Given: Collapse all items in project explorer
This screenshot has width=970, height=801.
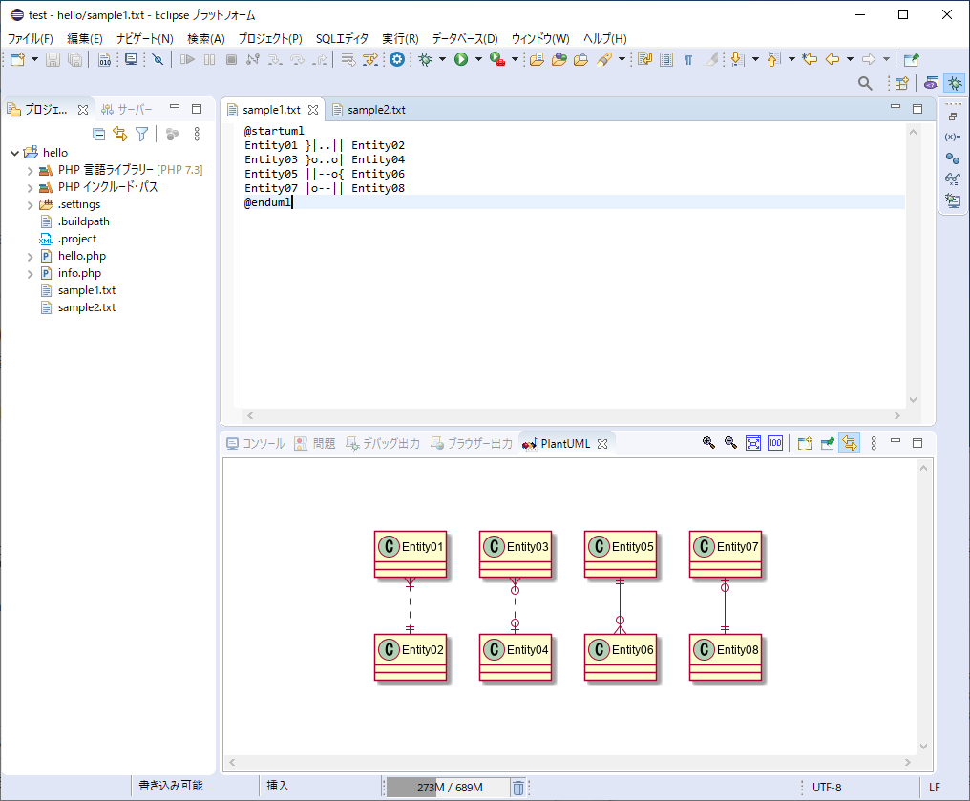Looking at the screenshot, I should [x=98, y=134].
